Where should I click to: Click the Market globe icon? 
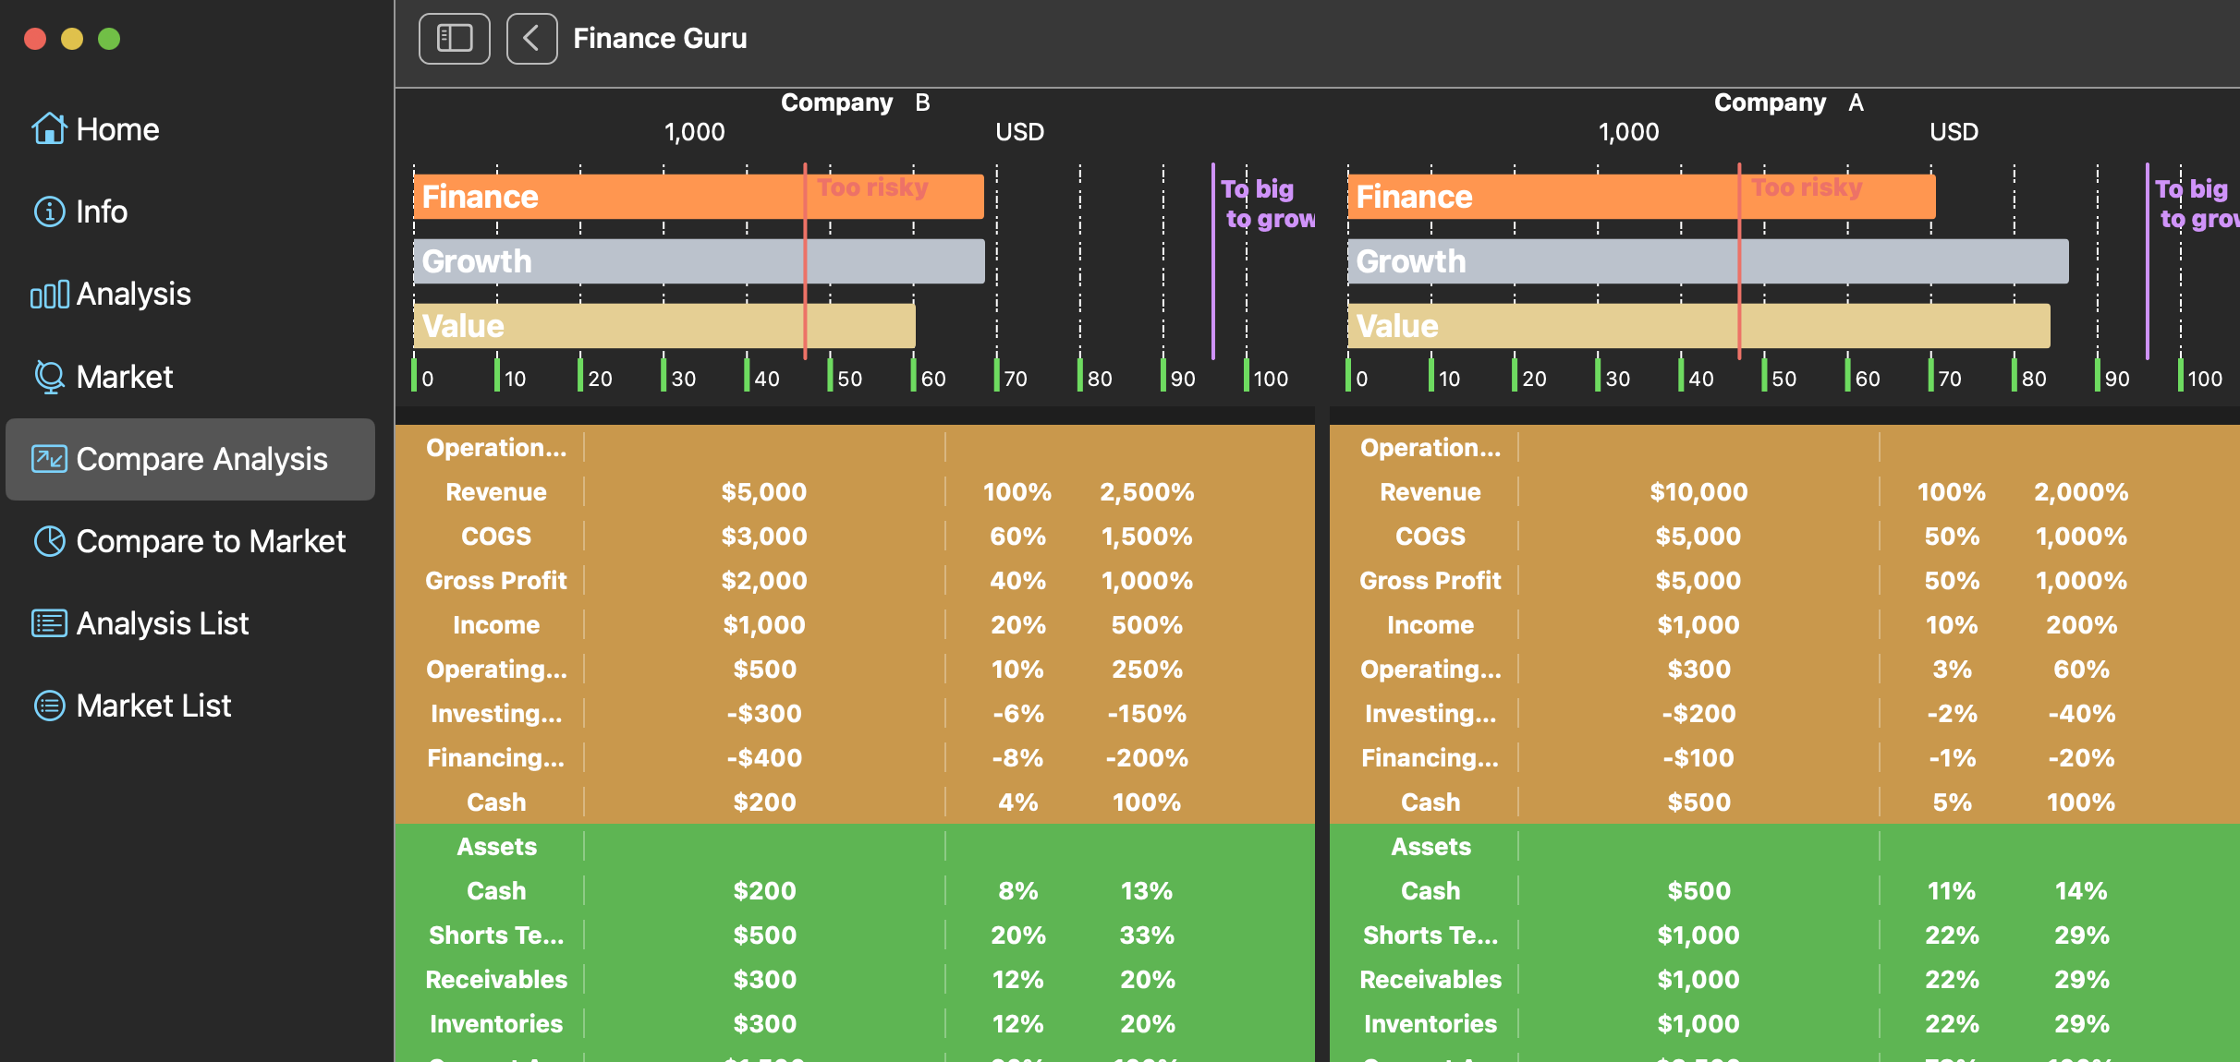49,377
